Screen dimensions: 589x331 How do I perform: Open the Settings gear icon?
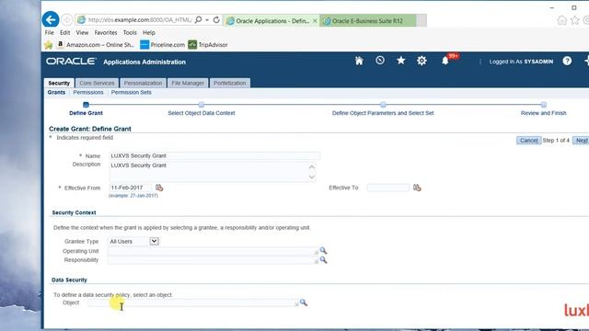click(x=422, y=61)
